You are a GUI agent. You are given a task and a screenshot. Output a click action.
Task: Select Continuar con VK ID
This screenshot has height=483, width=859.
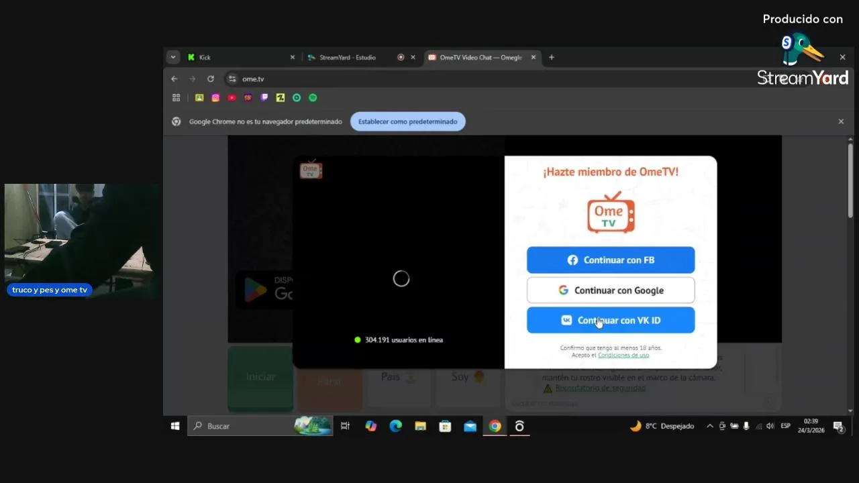611,320
